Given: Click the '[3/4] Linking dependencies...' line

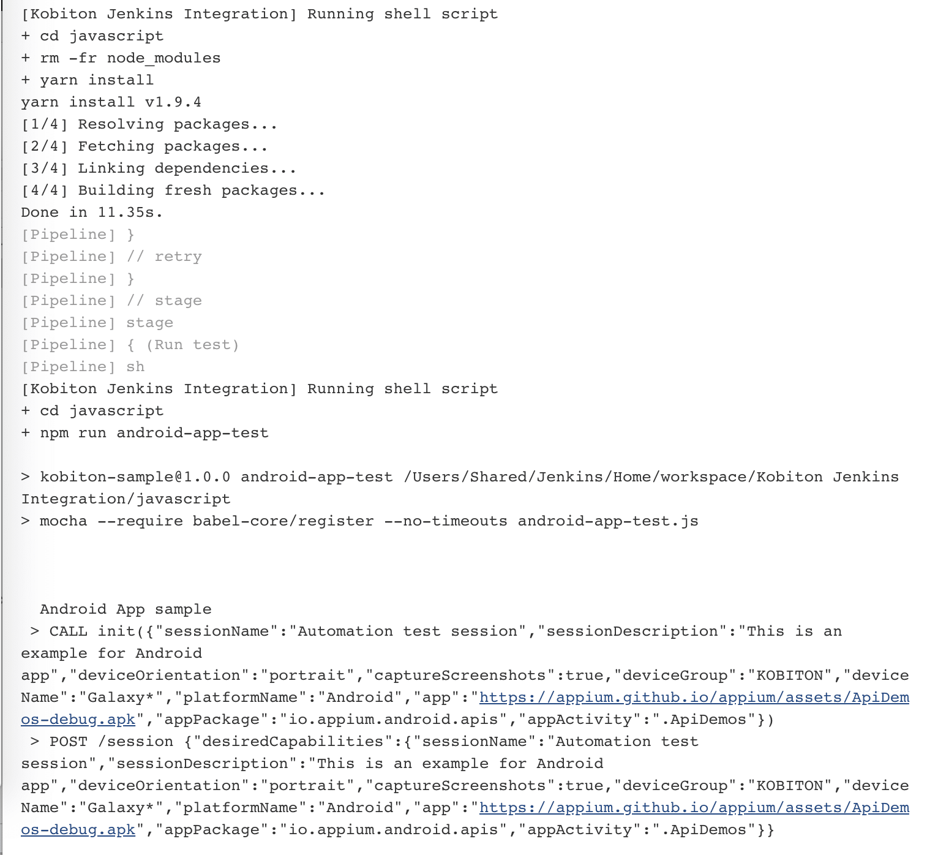Looking at the screenshot, I should (x=159, y=168).
